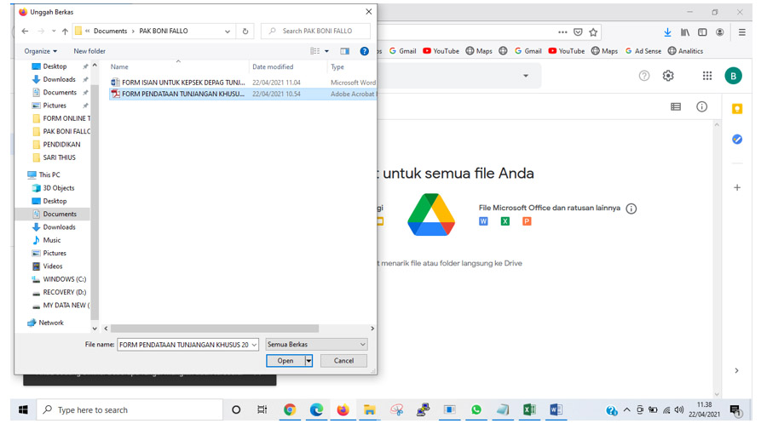Open the change view options dropdown
Viewport: 761px width, 435px height.
(327, 51)
